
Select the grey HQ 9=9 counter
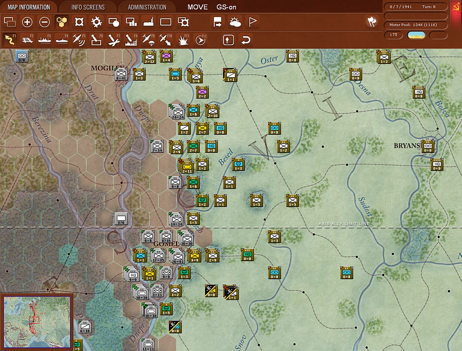[132, 274]
